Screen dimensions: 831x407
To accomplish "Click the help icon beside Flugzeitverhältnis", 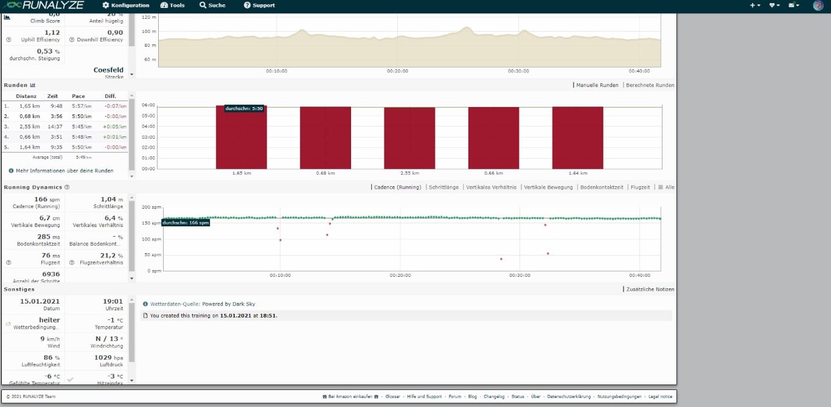I will coord(72,263).
